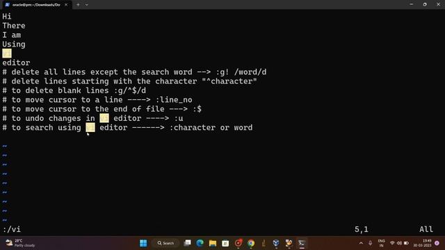
Task: Click the line reading 'I am'
Action: (12, 35)
